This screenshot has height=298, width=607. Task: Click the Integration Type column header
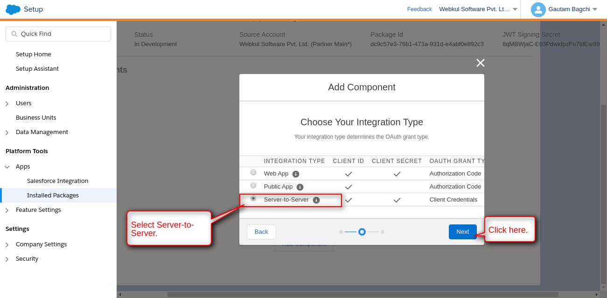pyautogui.click(x=294, y=161)
